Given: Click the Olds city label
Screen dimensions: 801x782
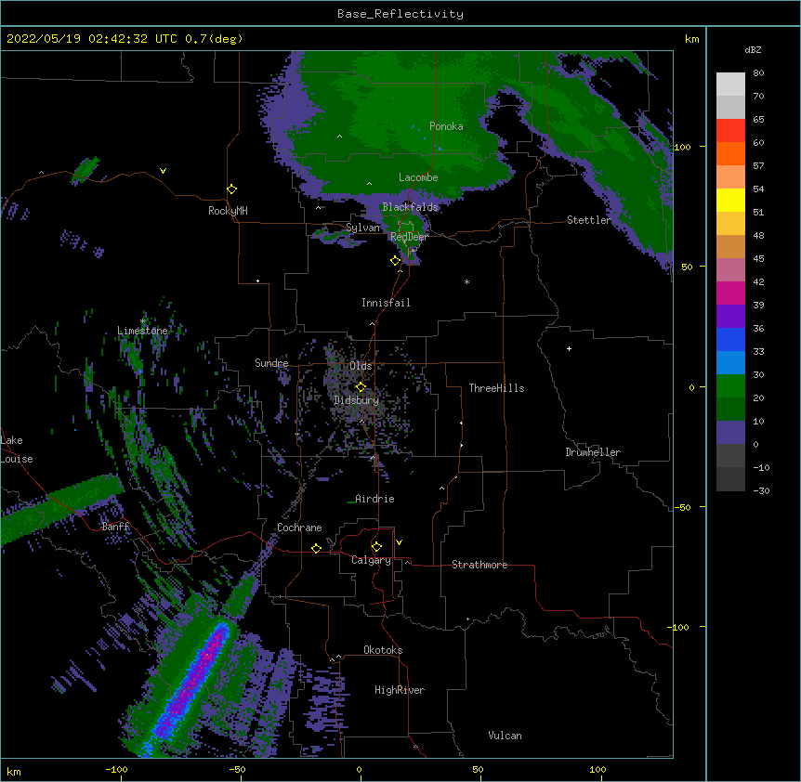Looking at the screenshot, I should tap(361, 366).
